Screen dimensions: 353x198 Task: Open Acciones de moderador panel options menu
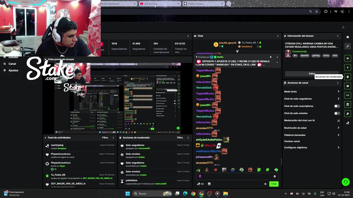coord(188,138)
